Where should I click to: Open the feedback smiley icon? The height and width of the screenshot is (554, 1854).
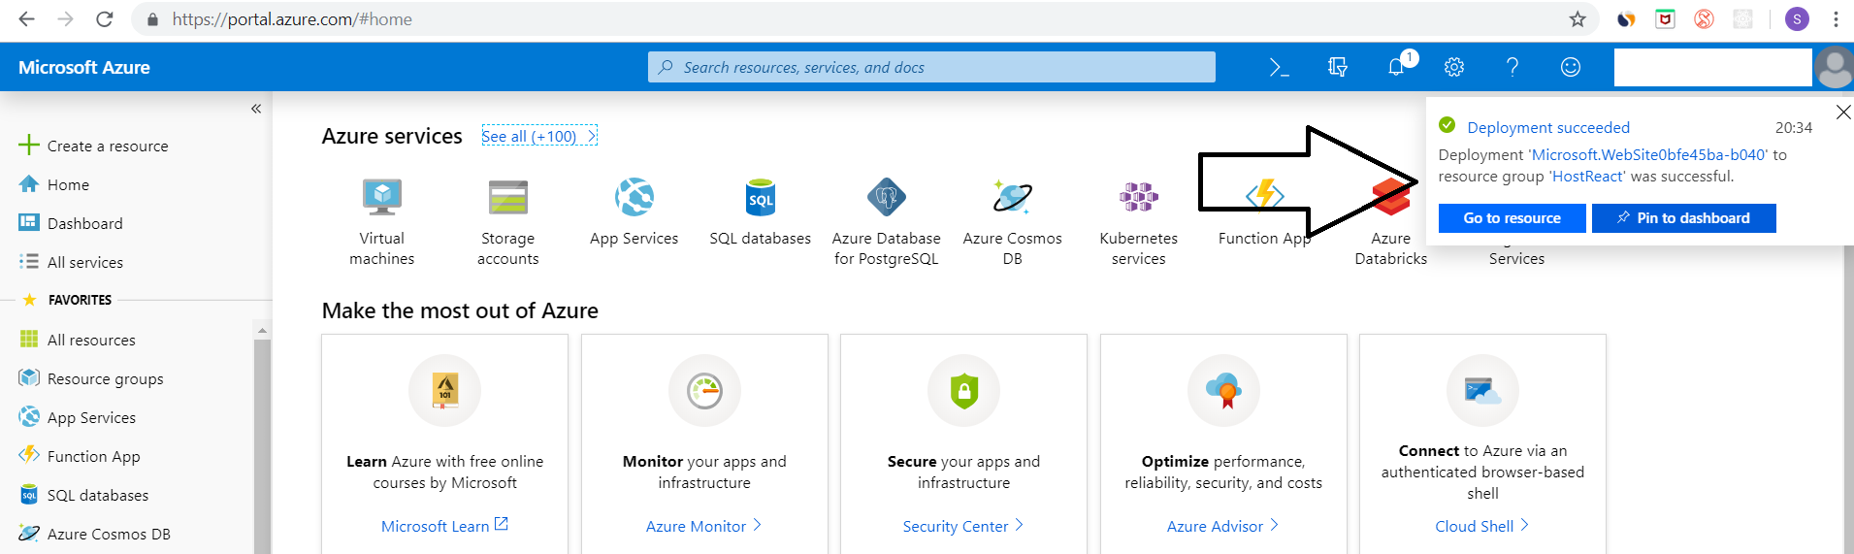tap(1570, 67)
